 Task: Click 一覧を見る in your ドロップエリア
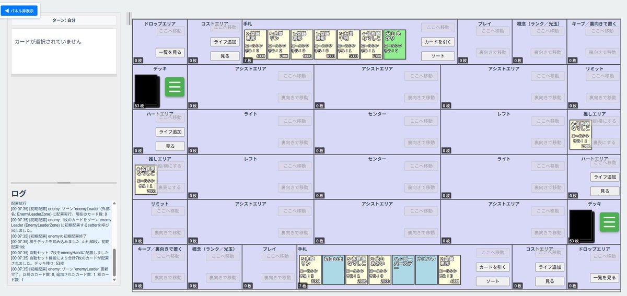coord(605,278)
